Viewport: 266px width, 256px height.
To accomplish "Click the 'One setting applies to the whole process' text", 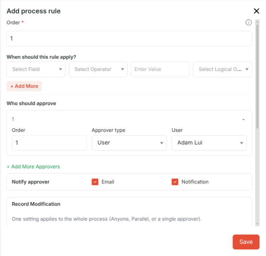I will 106,219.
